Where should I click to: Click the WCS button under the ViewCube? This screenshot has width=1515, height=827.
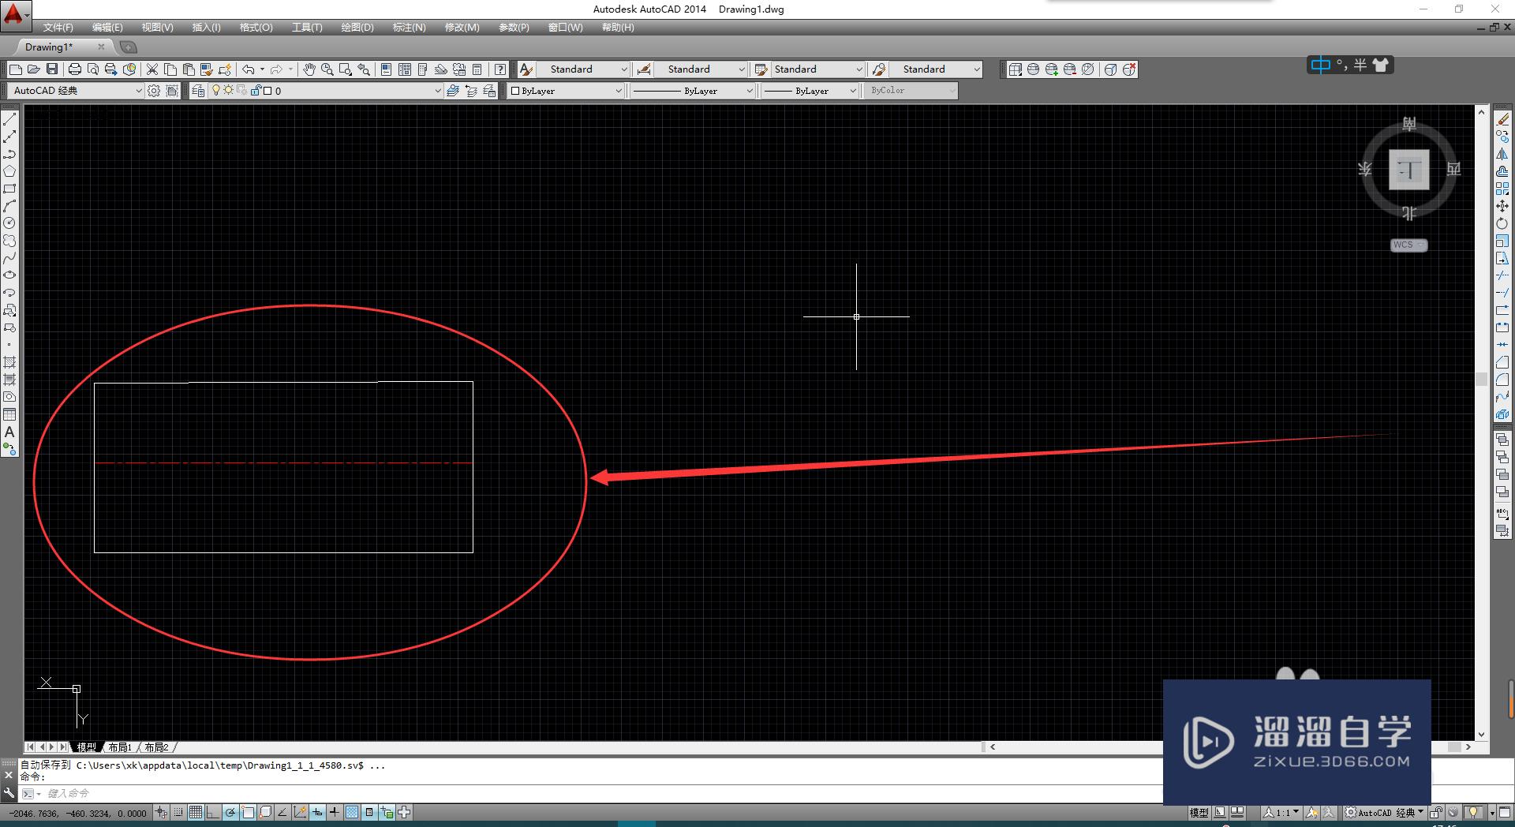tap(1408, 245)
